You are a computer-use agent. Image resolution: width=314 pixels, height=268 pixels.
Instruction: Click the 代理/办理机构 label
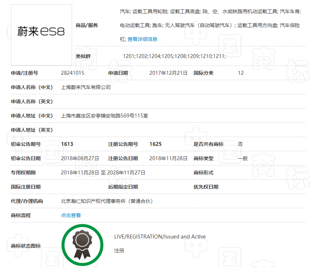27,201
